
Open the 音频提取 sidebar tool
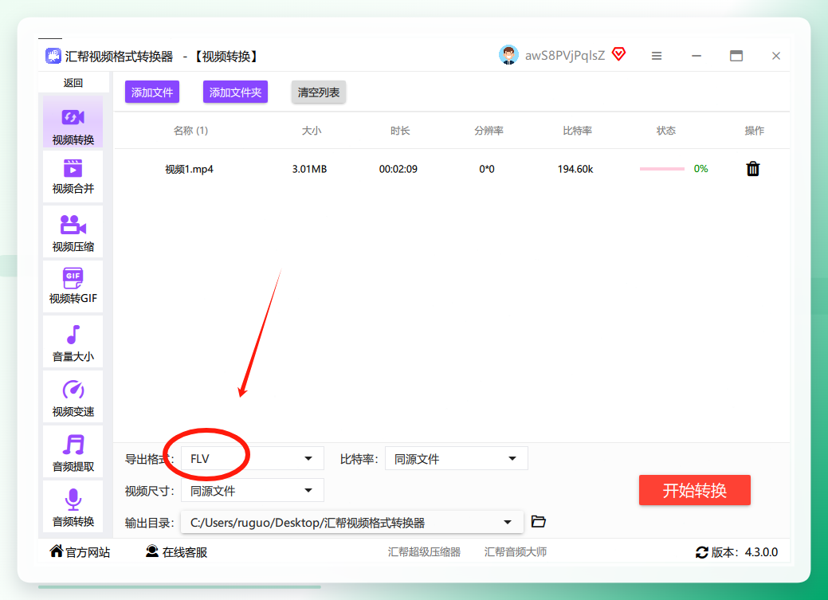coord(73,452)
